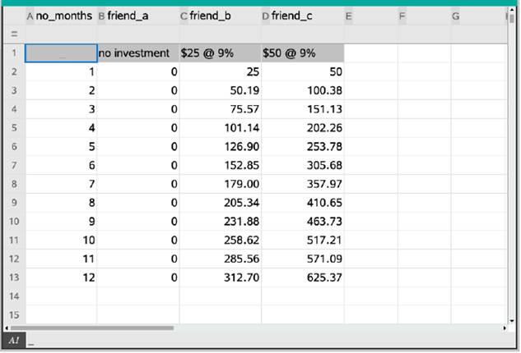Select empty column G header
Viewport: 521px width, 353px height.
click(477, 16)
